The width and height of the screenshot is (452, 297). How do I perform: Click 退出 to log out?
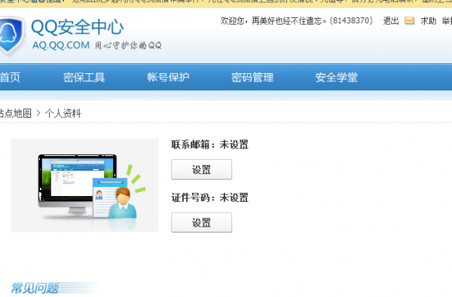click(x=391, y=21)
